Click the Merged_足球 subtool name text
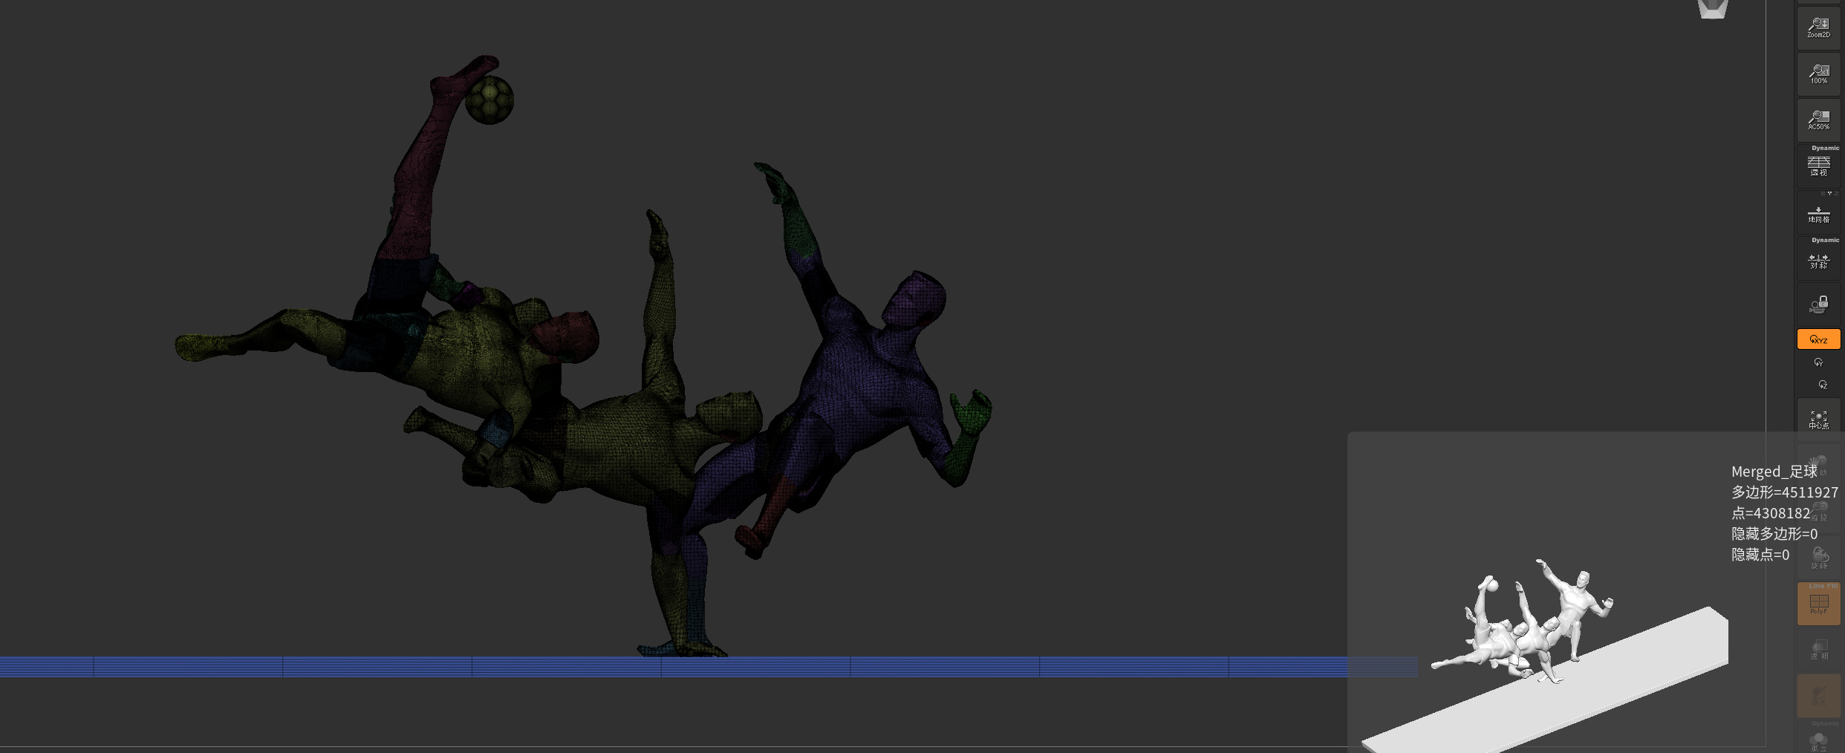Viewport: 1845px width, 753px height. tap(1774, 472)
